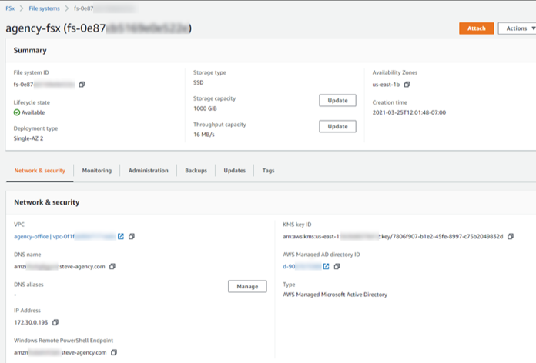Manage DNS aliases
Image resolution: width=536 pixels, height=363 pixels.
[247, 287]
